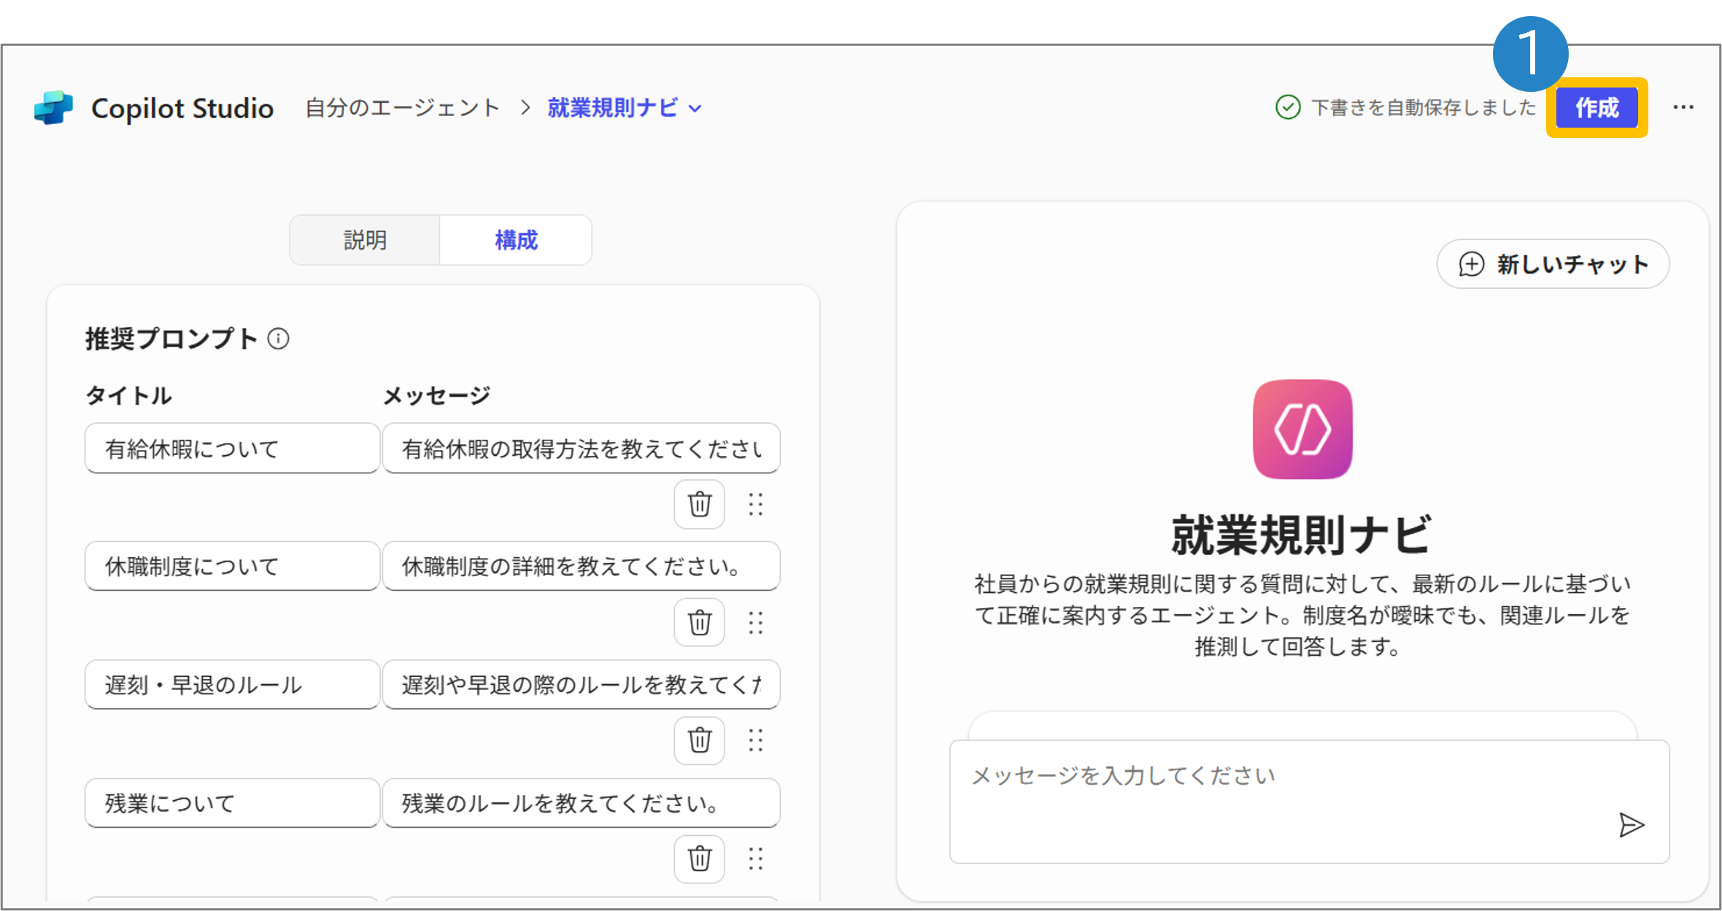Click the 就業規則ナビ agent avatar icon
The height and width of the screenshot is (911, 1722).
coord(1302,429)
